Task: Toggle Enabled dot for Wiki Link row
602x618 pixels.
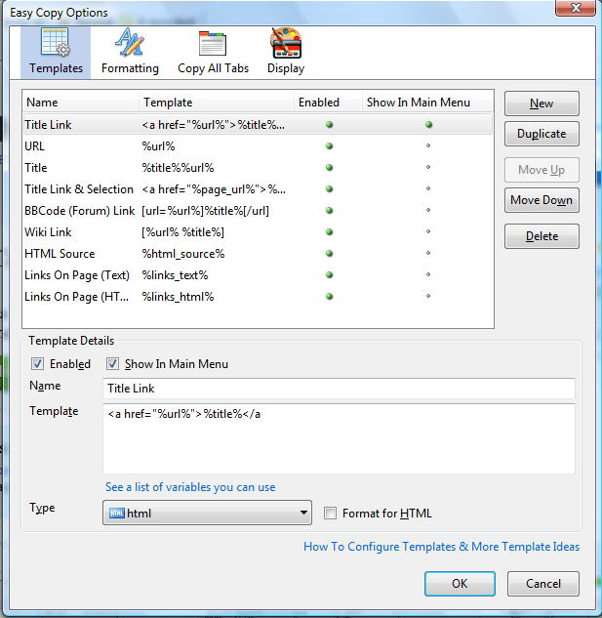Action: (x=330, y=232)
